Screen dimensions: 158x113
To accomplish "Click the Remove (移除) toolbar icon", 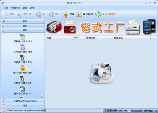I will [6, 14].
